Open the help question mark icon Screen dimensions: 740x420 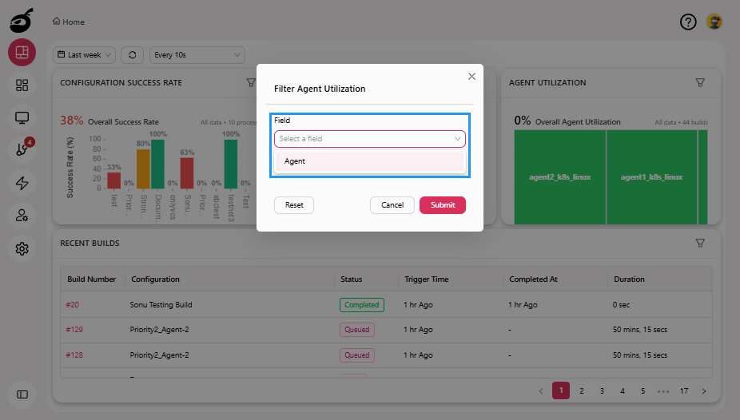point(688,22)
